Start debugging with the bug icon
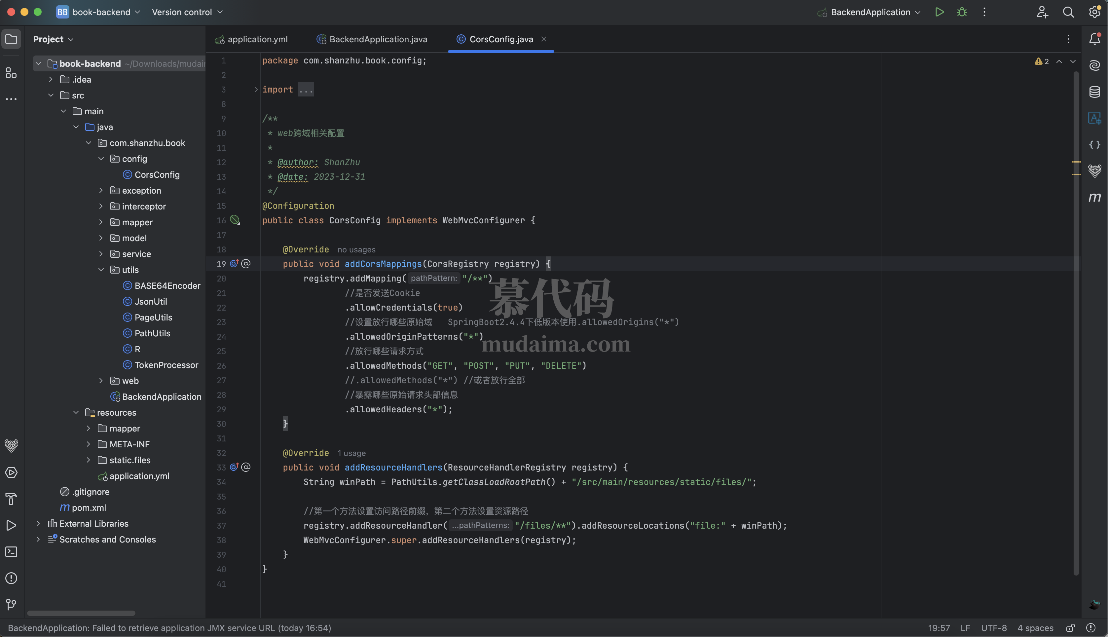Image resolution: width=1108 pixels, height=637 pixels. click(961, 12)
